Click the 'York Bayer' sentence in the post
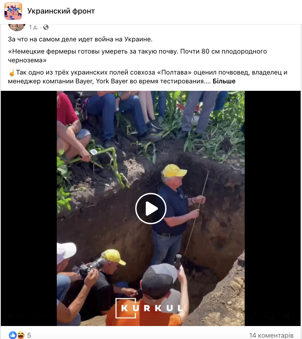The image size is (302, 339). click(148, 77)
